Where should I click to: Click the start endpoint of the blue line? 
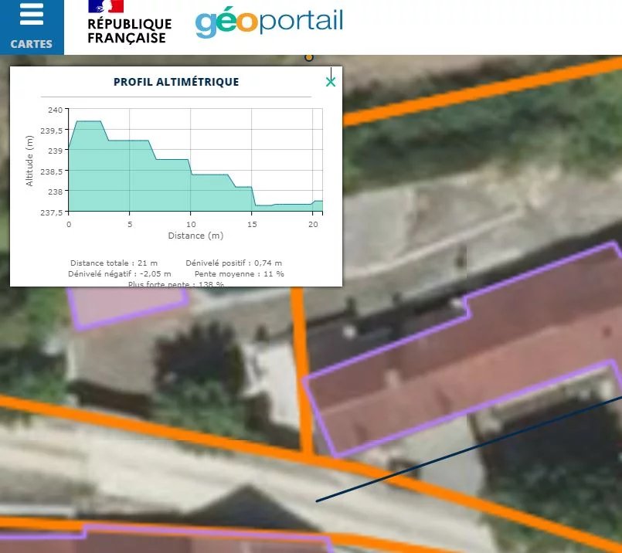[317, 501]
